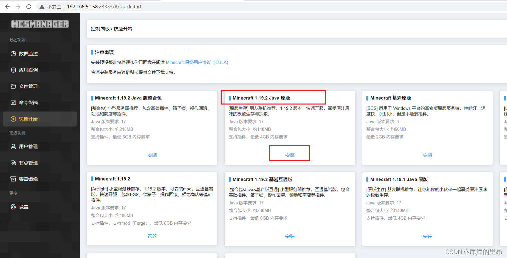
Task: Click the Minecraft 基岩原版 title
Action: pyautogui.click(x=391, y=98)
